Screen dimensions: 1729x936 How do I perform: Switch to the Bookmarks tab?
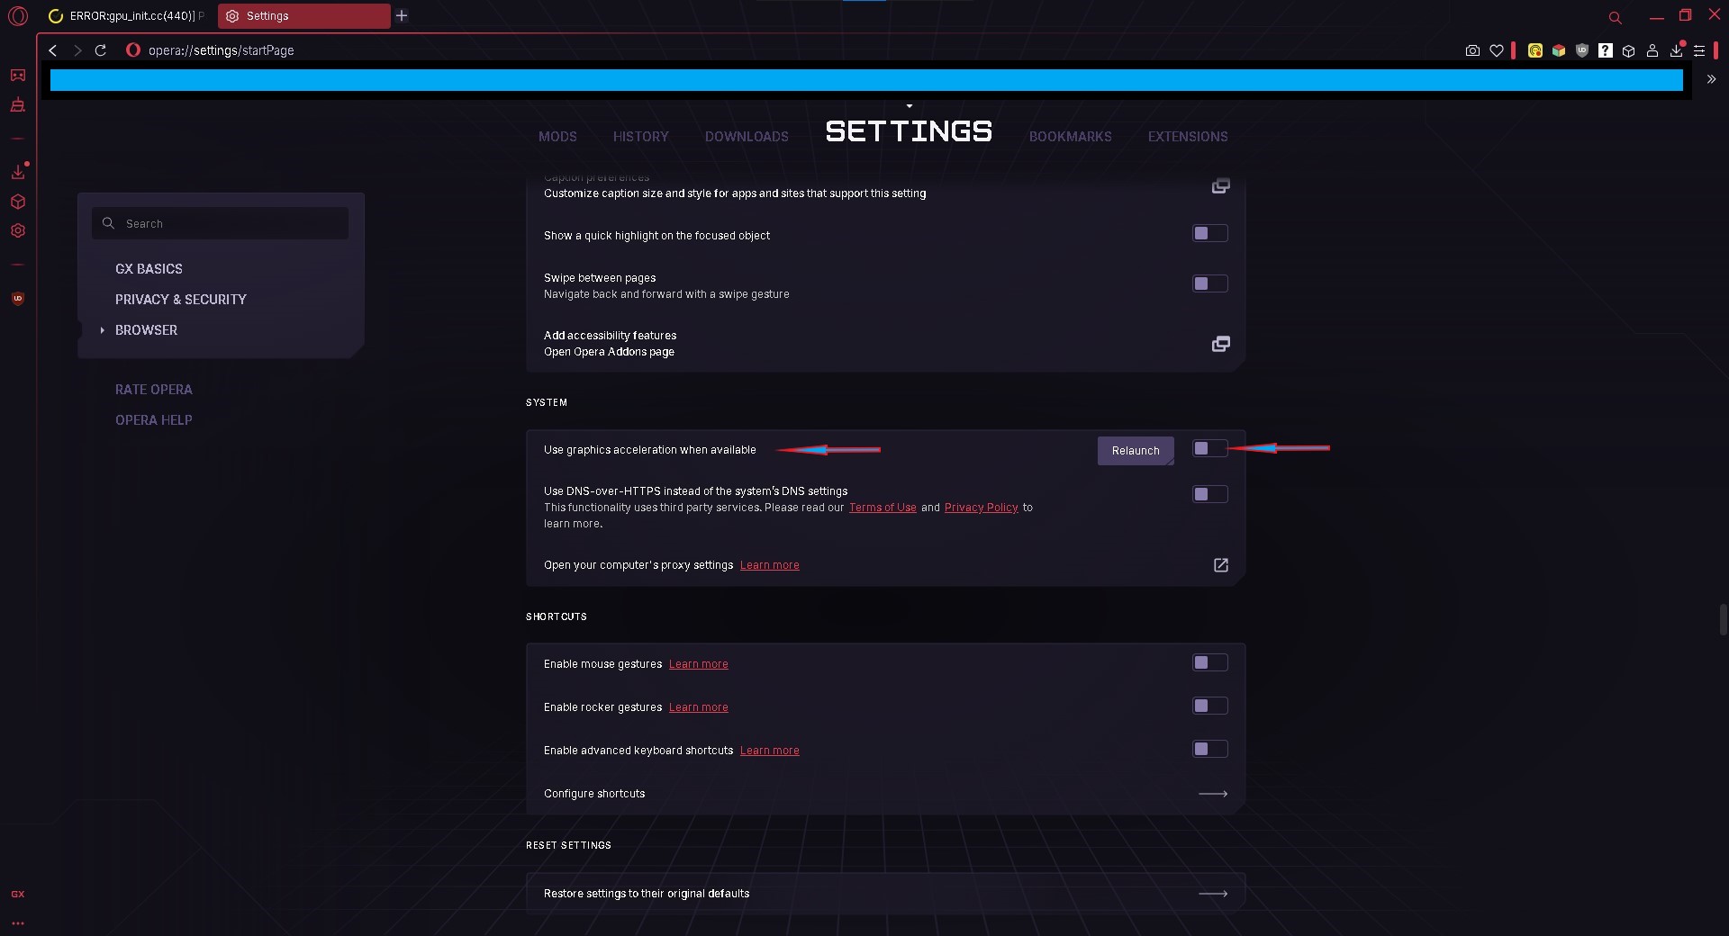[x=1070, y=137]
